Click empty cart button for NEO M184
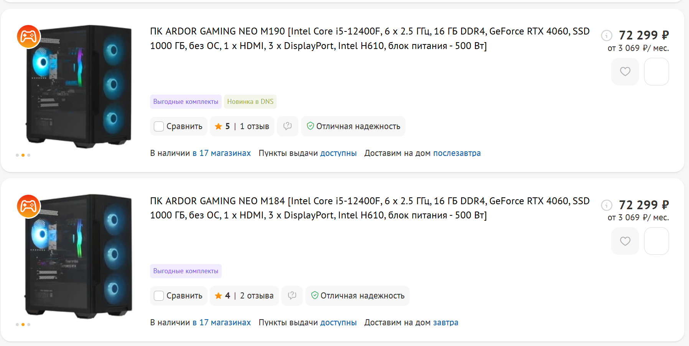689x346 pixels. (x=656, y=241)
